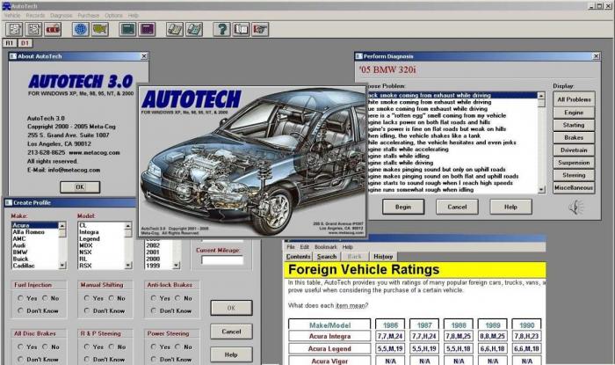Click the problem list scrollbar thumb

(x=541, y=103)
